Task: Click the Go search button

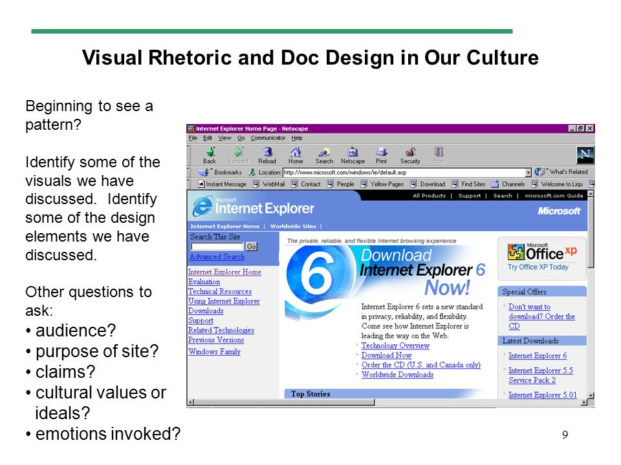Action: point(252,247)
